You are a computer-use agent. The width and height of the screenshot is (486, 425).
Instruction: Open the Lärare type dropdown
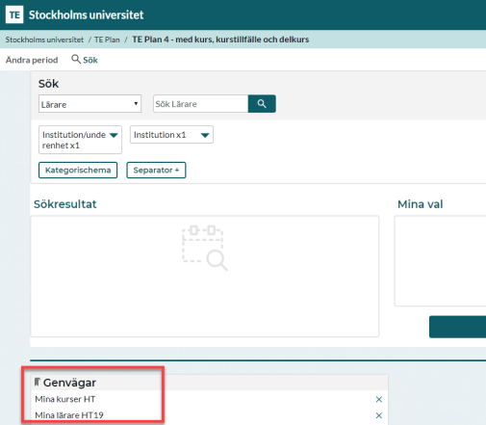coord(90,104)
